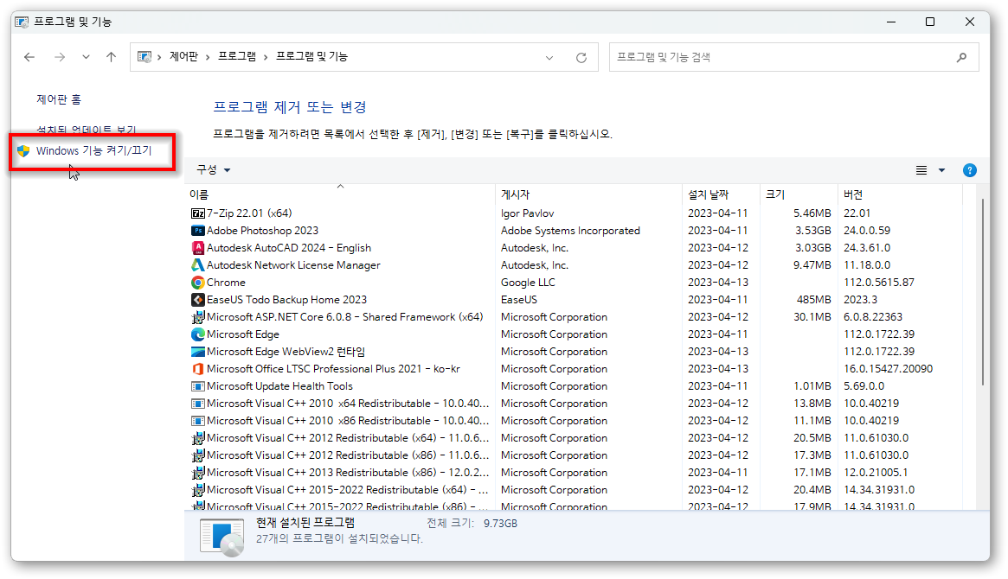Click the Microsoft Edge browser icon

[x=198, y=334]
